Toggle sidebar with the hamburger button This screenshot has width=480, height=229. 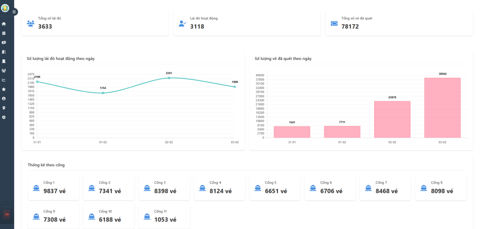tap(14, 12)
